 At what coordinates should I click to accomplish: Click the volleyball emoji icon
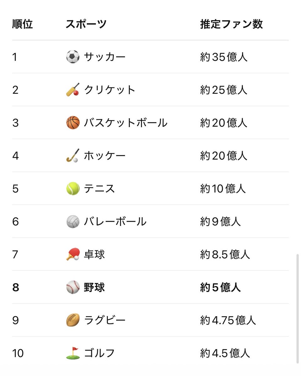[x=73, y=222]
